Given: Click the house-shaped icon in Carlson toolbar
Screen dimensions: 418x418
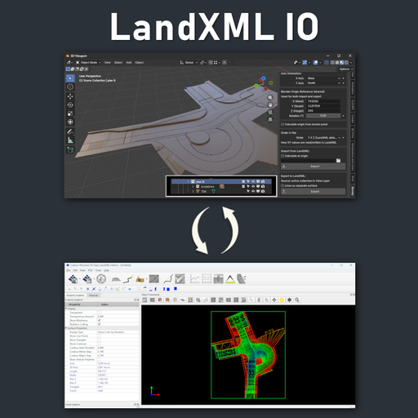Looking at the screenshot, I should pos(140,279).
